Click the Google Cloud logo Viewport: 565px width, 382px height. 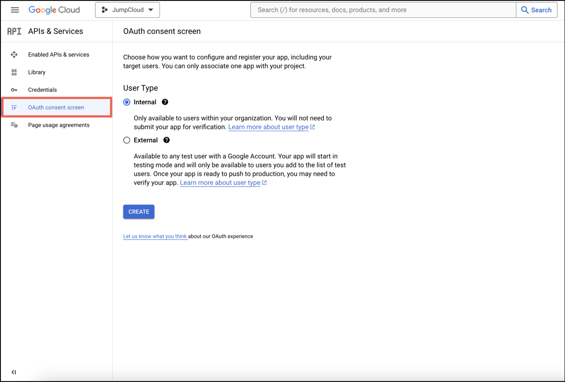[54, 10]
